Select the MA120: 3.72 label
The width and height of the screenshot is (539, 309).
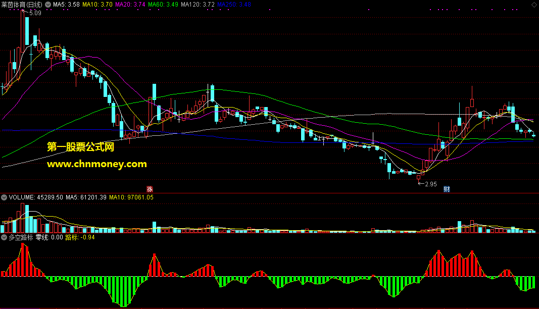198,5
